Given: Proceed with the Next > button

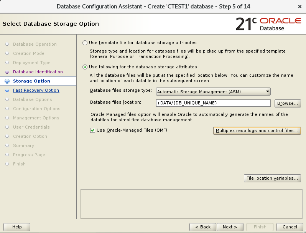Looking at the screenshot, I should pyautogui.click(x=230, y=227).
